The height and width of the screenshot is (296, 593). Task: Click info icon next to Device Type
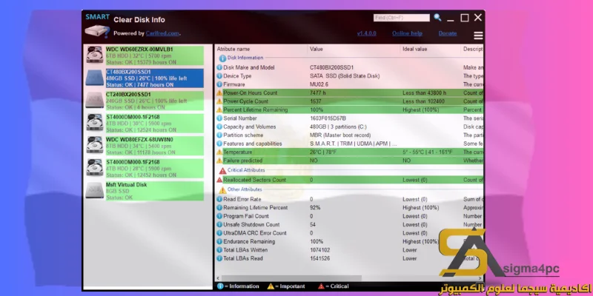pos(219,76)
